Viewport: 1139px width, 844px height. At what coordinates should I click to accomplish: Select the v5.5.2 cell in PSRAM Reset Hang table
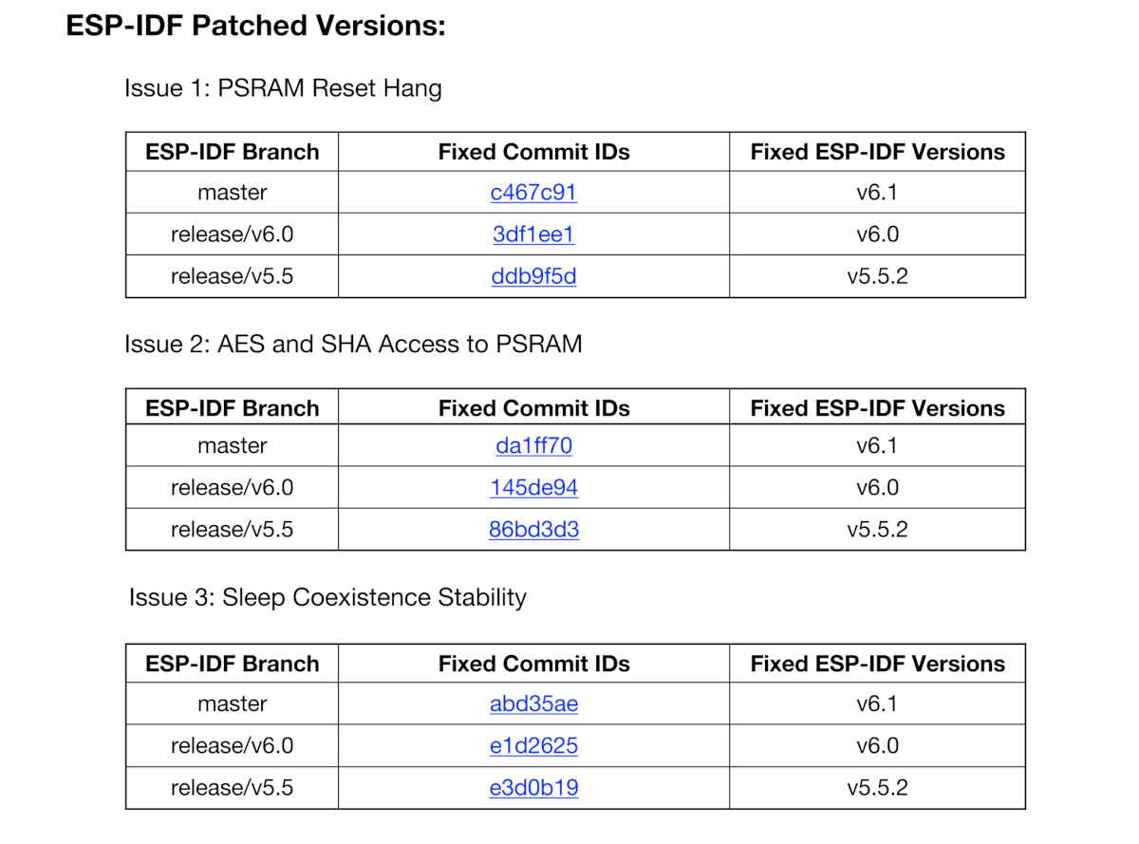pyautogui.click(x=877, y=276)
